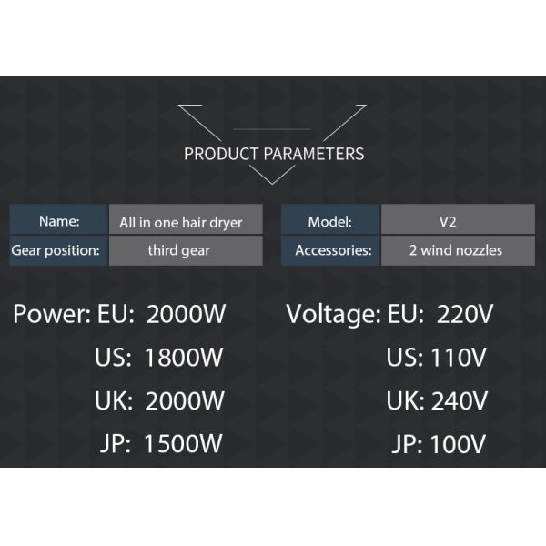Screen dimensions: 546x546
Task: Click the JP 1500W power value
Action: [162, 444]
